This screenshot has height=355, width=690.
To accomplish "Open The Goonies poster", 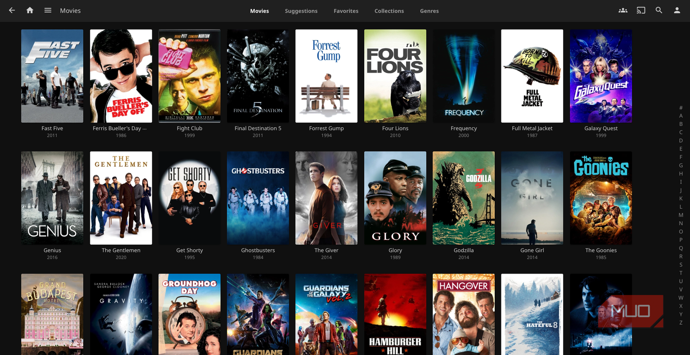I will coord(601,198).
